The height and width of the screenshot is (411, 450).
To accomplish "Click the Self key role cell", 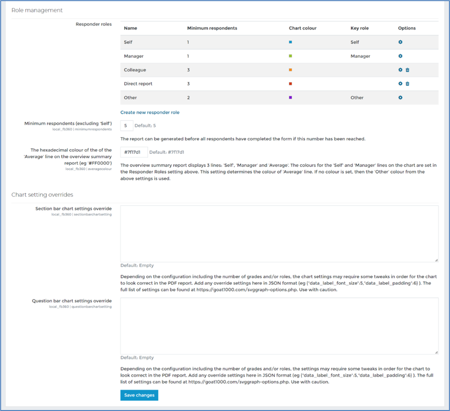I will tap(355, 42).
